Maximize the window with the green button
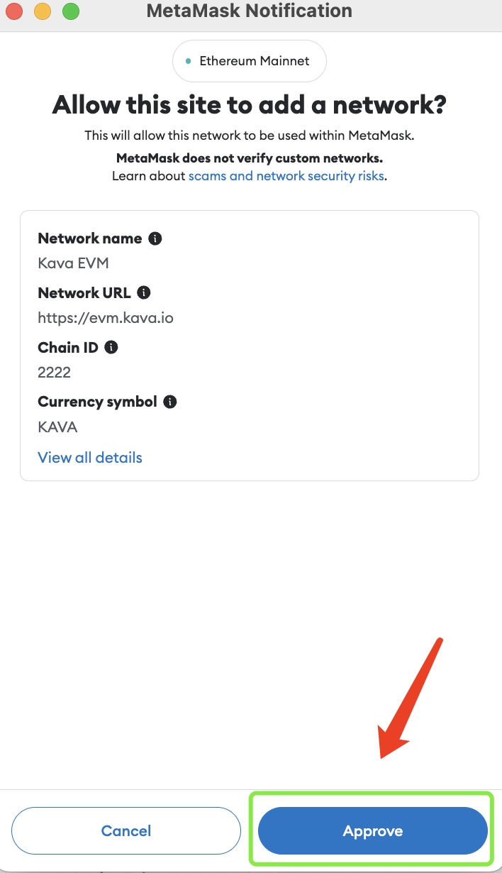502x873 pixels. click(71, 11)
